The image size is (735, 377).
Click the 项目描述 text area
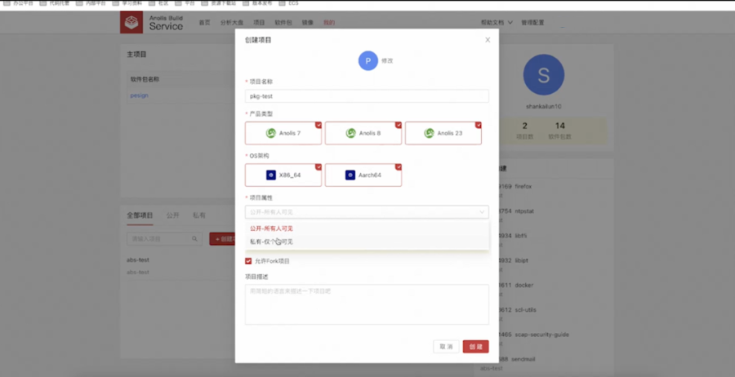[367, 304]
